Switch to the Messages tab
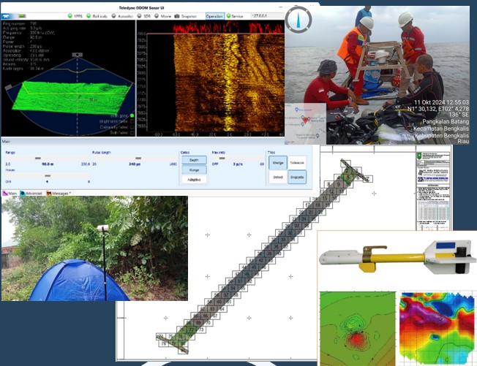Screen dimensions: 477x366 (x=59, y=193)
